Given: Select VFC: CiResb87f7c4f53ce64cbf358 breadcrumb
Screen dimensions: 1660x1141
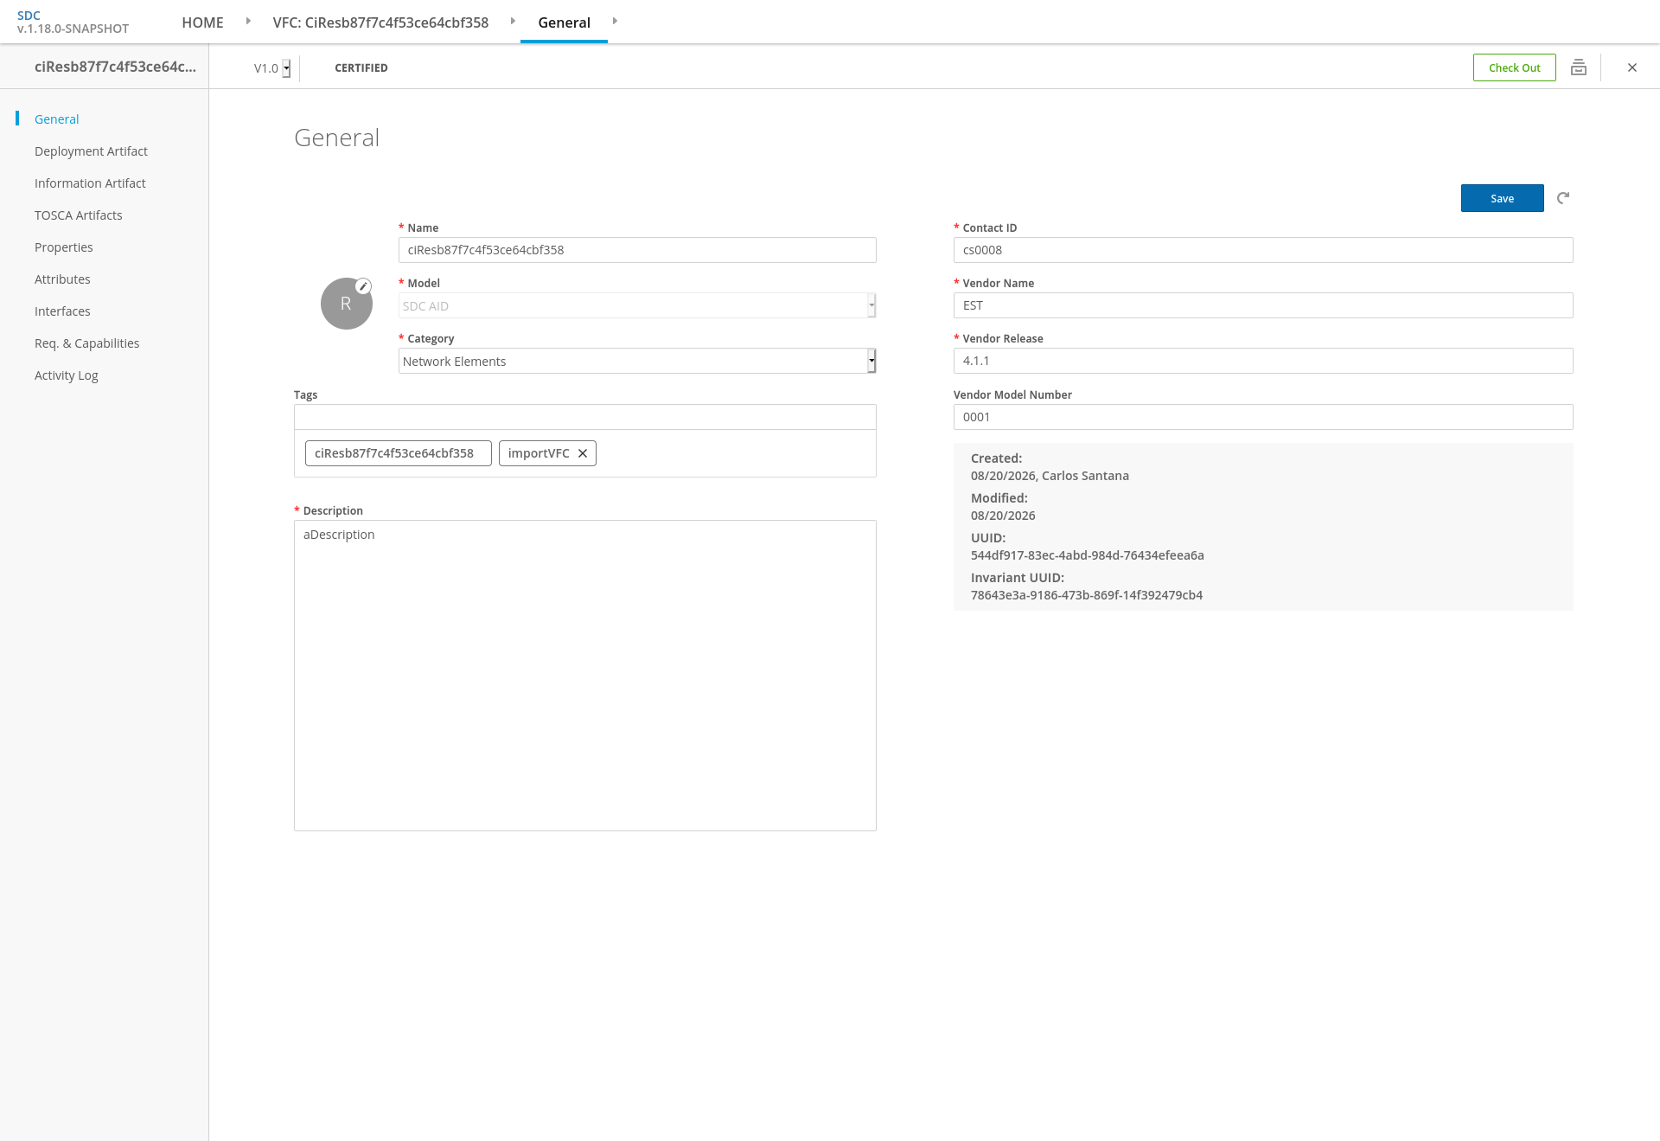Looking at the screenshot, I should tap(380, 22).
